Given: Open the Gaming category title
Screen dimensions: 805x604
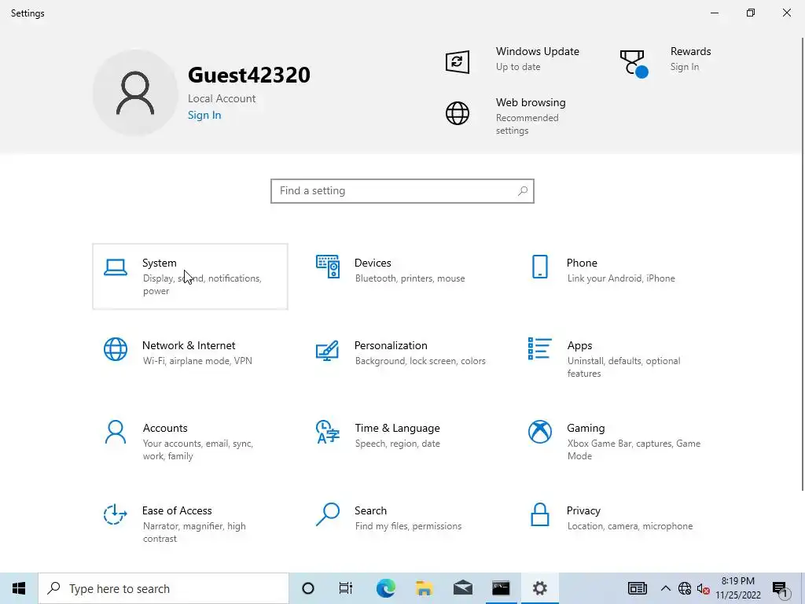Looking at the screenshot, I should point(586,429).
